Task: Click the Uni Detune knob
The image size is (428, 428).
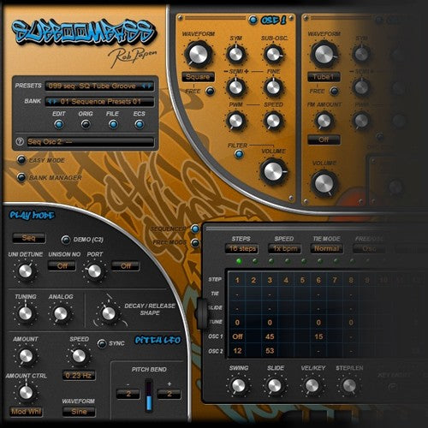Action: pyautogui.click(x=25, y=271)
